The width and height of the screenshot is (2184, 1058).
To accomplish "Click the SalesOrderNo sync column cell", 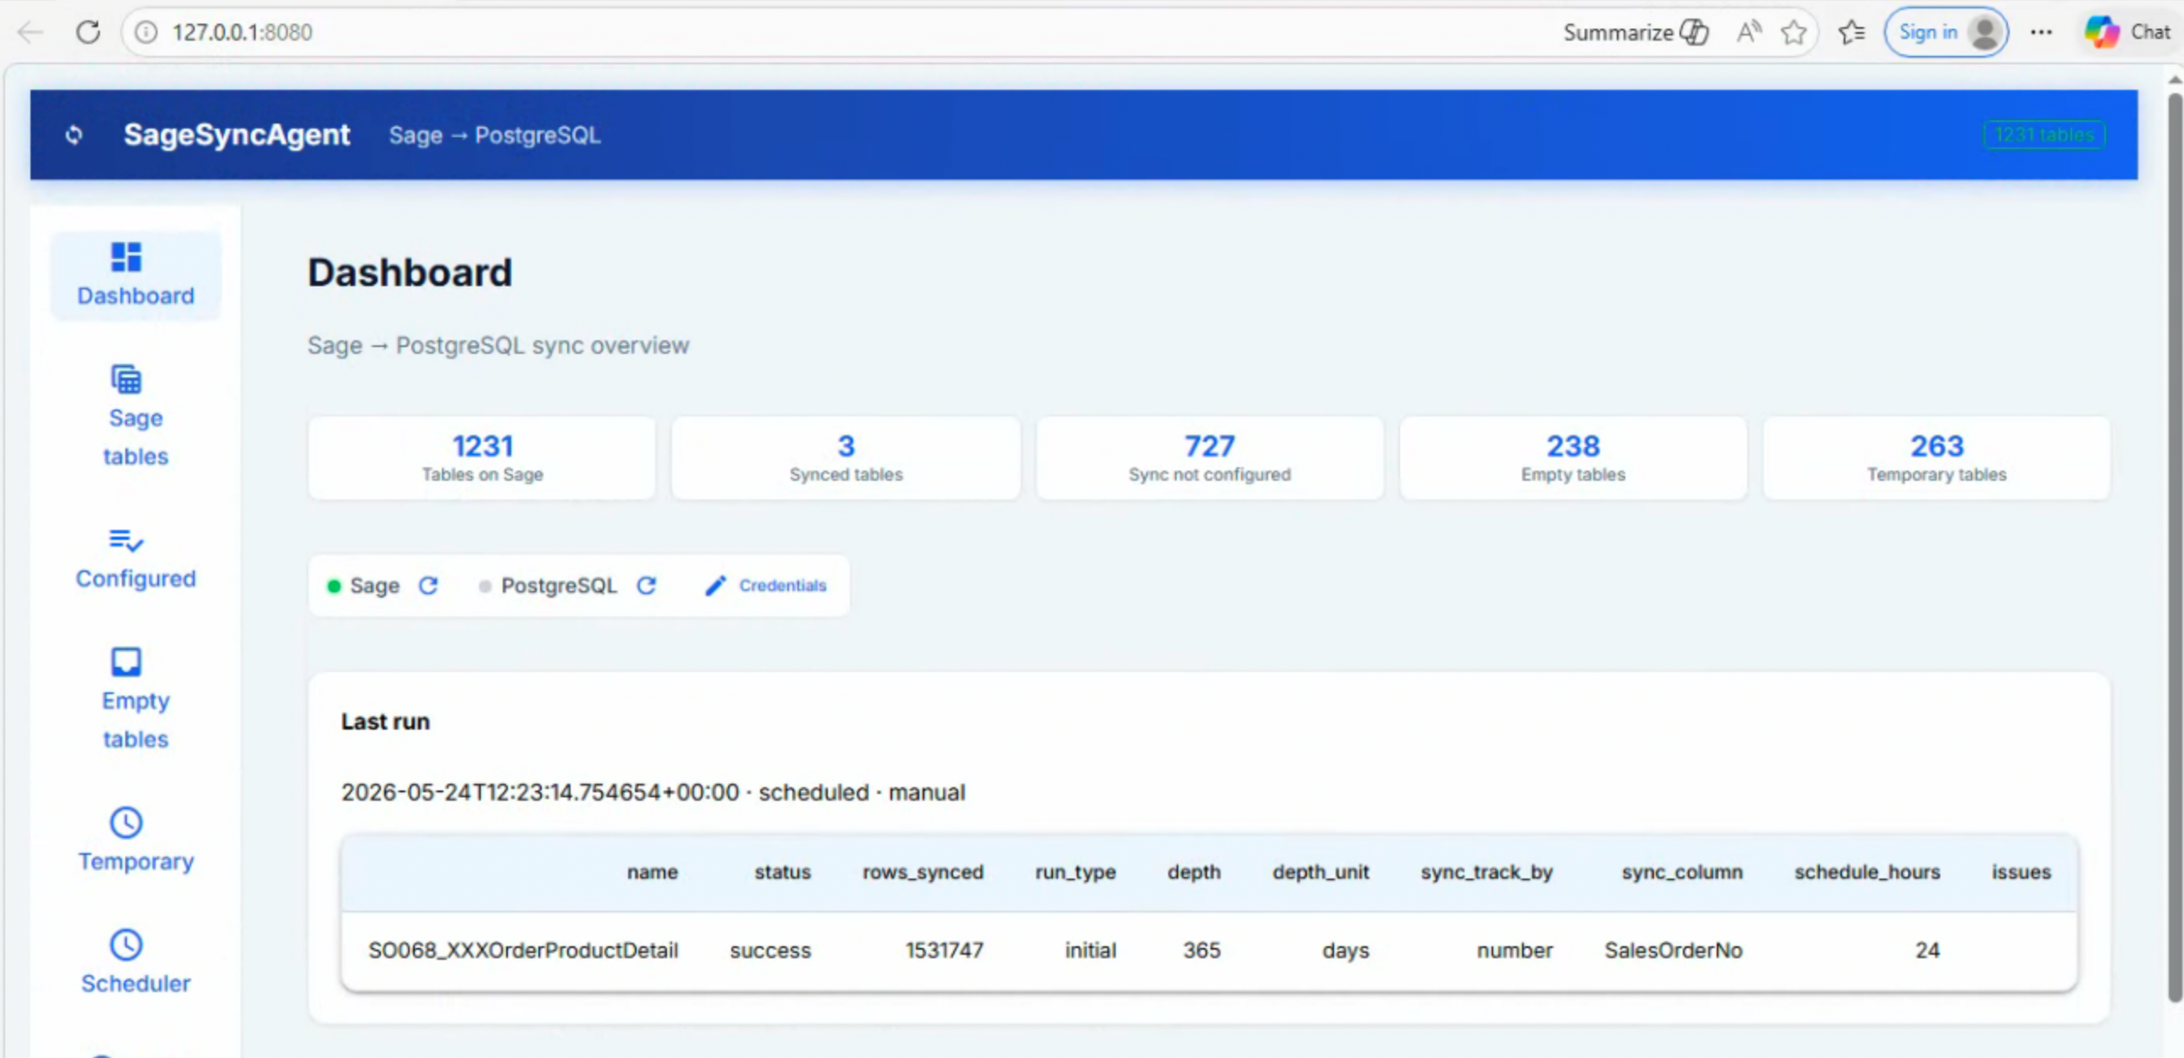I will point(1674,950).
